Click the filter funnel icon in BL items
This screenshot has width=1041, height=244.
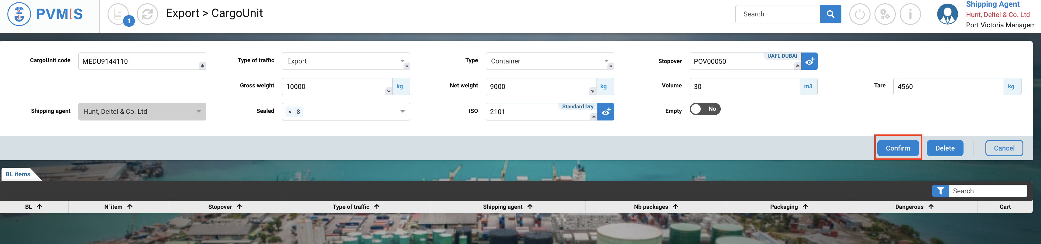[x=940, y=191]
